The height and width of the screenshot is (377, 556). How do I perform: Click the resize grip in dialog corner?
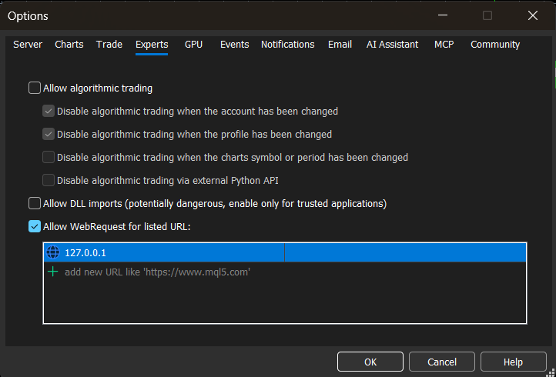(x=552, y=373)
